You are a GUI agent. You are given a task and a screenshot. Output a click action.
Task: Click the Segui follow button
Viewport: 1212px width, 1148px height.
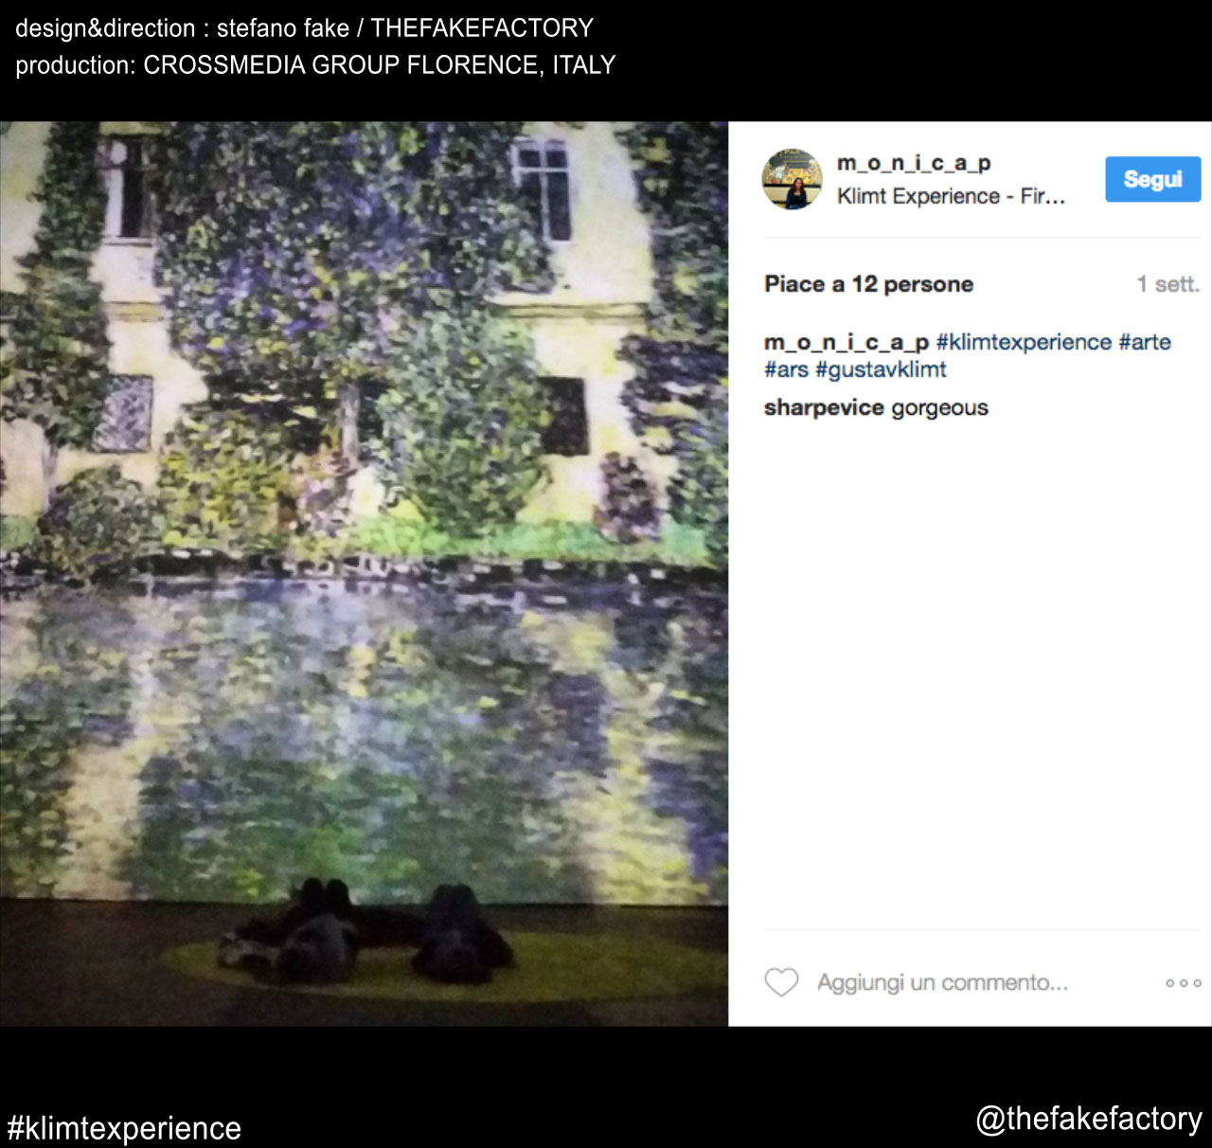(x=1152, y=179)
